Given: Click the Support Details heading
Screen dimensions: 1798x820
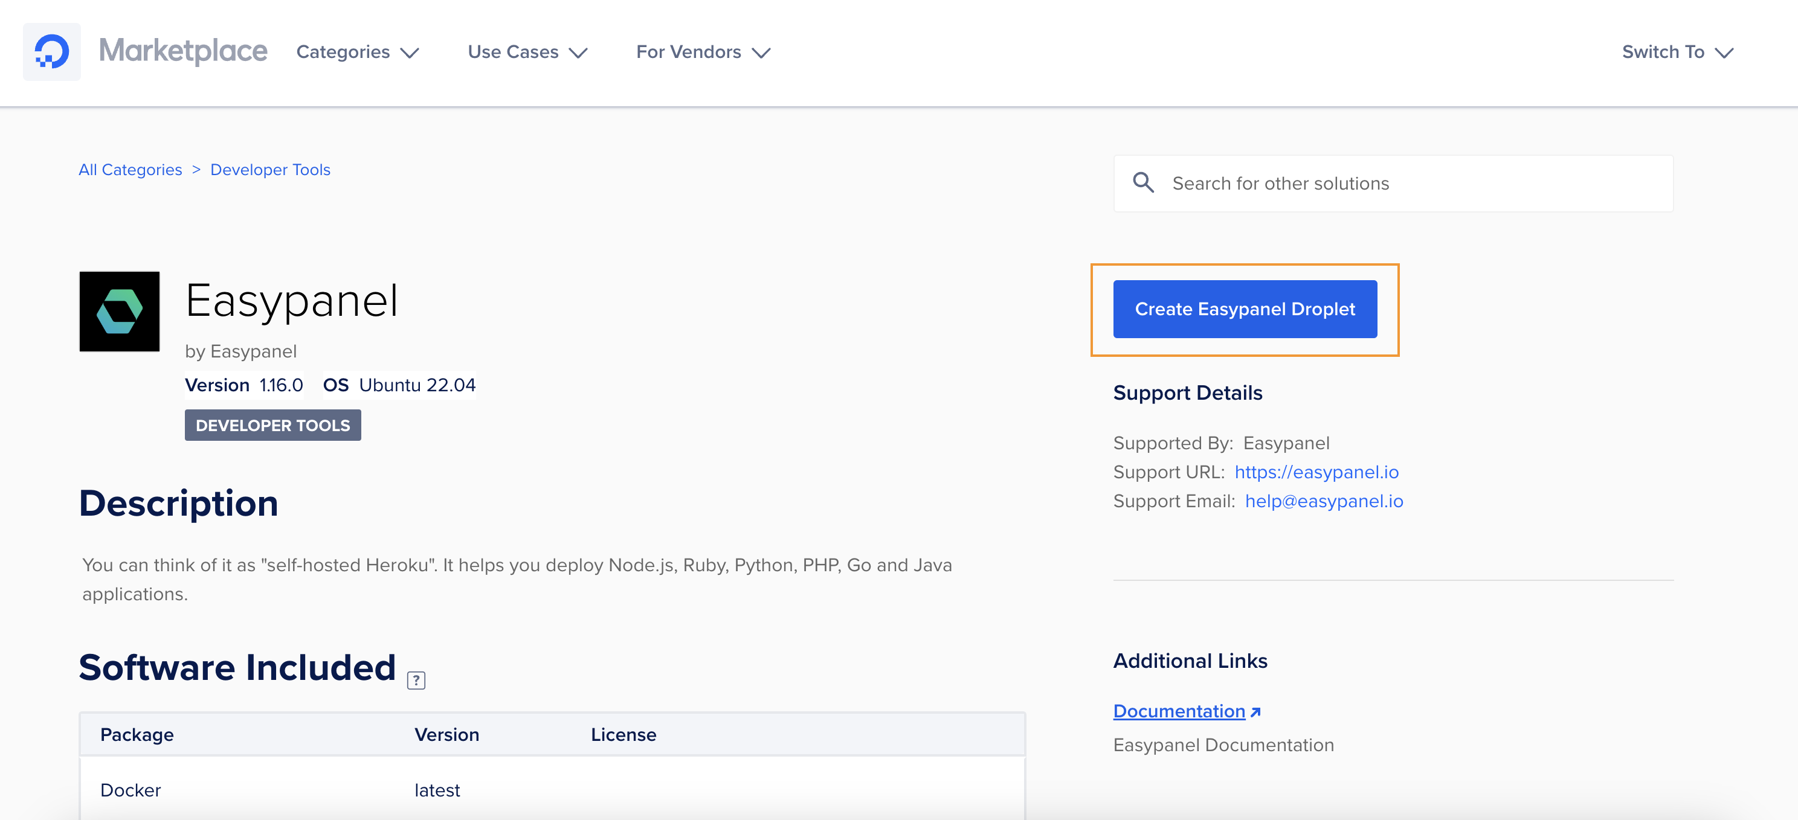Looking at the screenshot, I should [x=1187, y=393].
